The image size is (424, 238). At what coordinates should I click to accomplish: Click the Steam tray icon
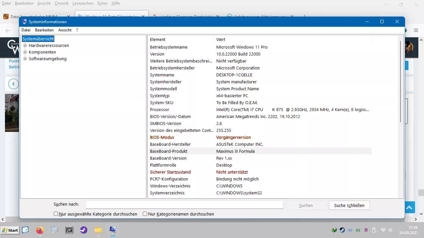click(342, 230)
